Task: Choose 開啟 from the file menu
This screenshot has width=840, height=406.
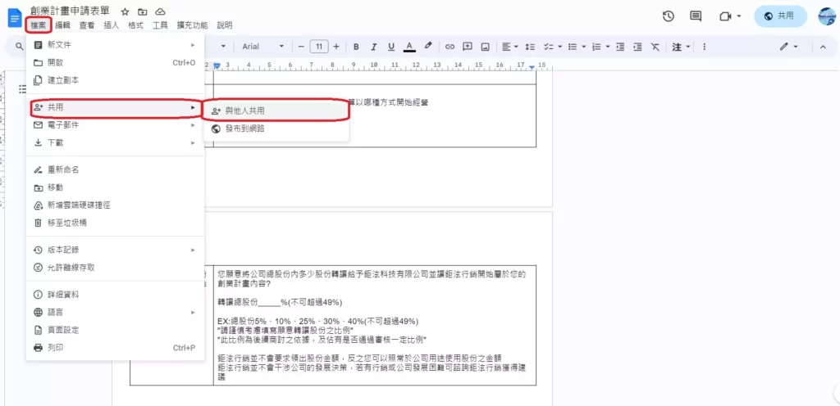Action: pos(115,62)
